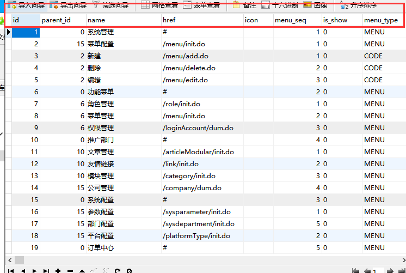Select the 权限管理 name cell
The width and height of the screenshot is (406, 273).
tap(124, 128)
